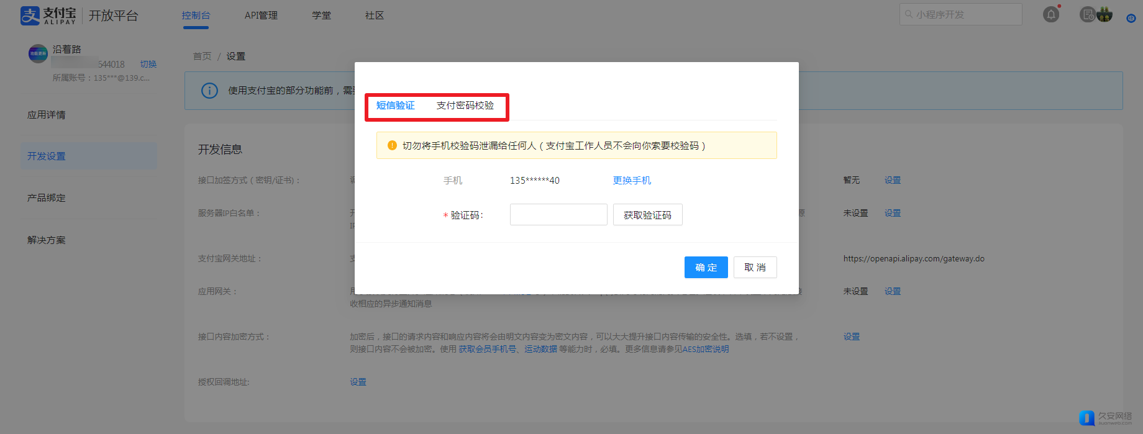Click the Alipay logo in the header
Screen dimensions: 1143x434
[48, 16]
